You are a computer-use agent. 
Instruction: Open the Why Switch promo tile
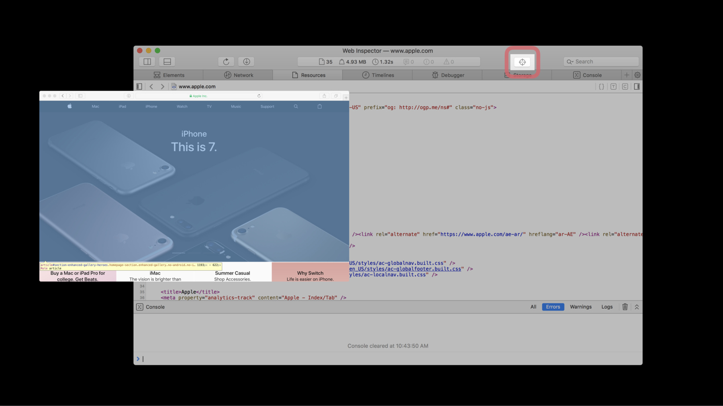point(310,272)
